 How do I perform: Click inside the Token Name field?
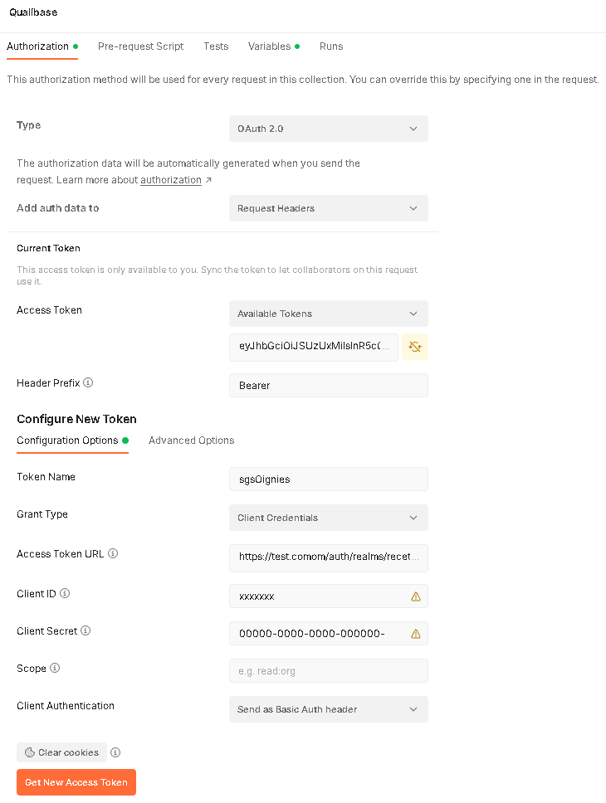pyautogui.click(x=328, y=479)
